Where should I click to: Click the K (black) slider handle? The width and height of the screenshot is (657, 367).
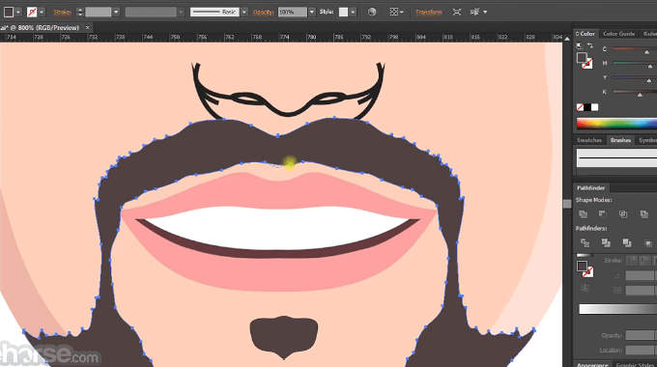(x=640, y=95)
